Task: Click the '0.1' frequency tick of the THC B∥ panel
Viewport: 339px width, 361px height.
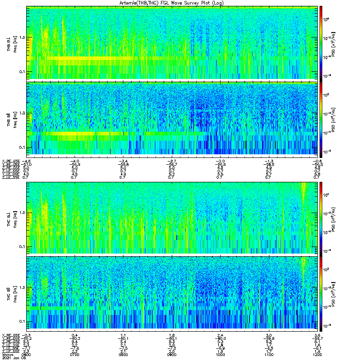Action: (x=22, y=322)
